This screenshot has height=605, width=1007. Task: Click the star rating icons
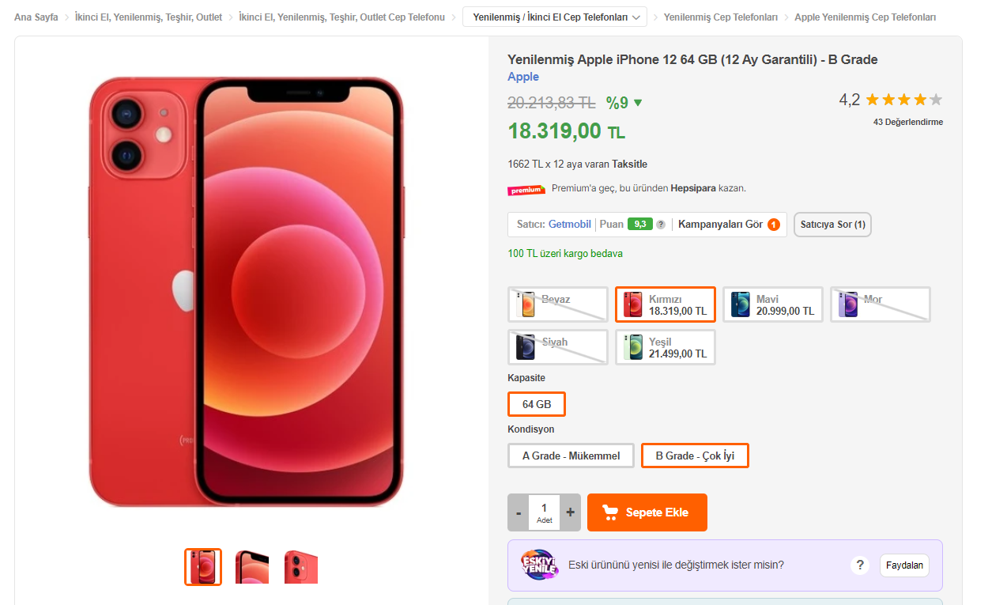(904, 100)
